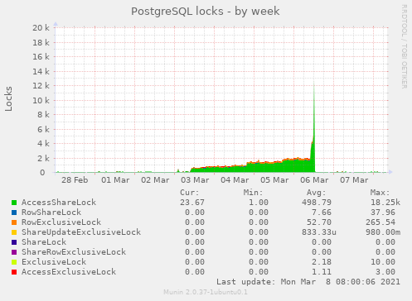The image size is (412, 301).
Task: Click the 4 k y-axis label
Action: click(x=43, y=144)
